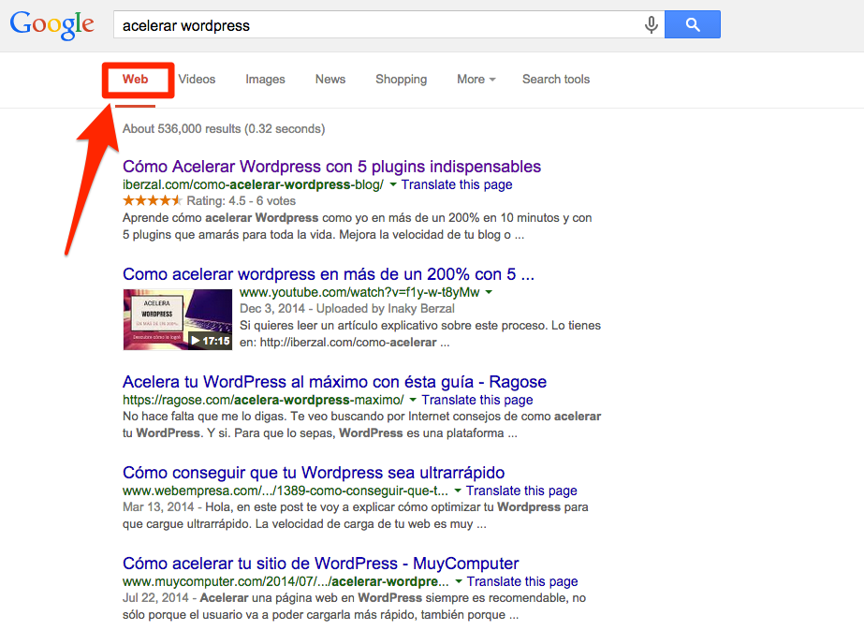Click the www.muycomputer.com/2014/07 URL text
Viewport: 864px width, 630px height.
coord(286,581)
